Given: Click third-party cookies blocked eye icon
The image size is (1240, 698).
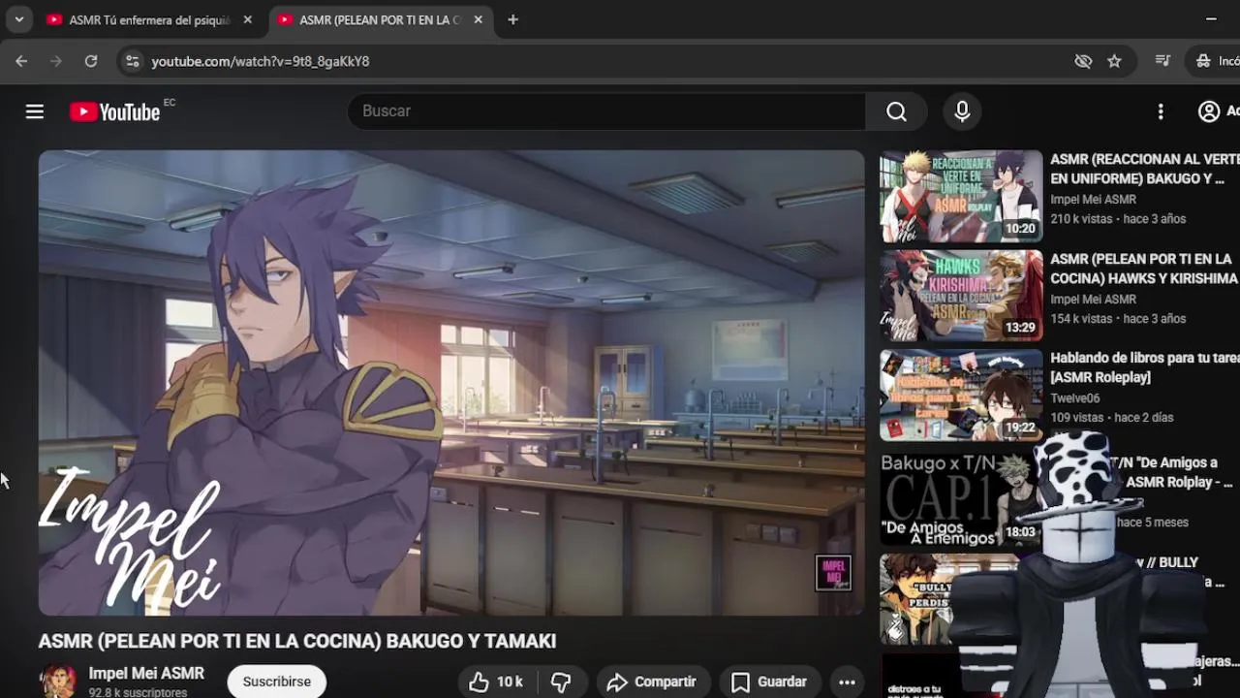Looking at the screenshot, I should pos(1083,61).
